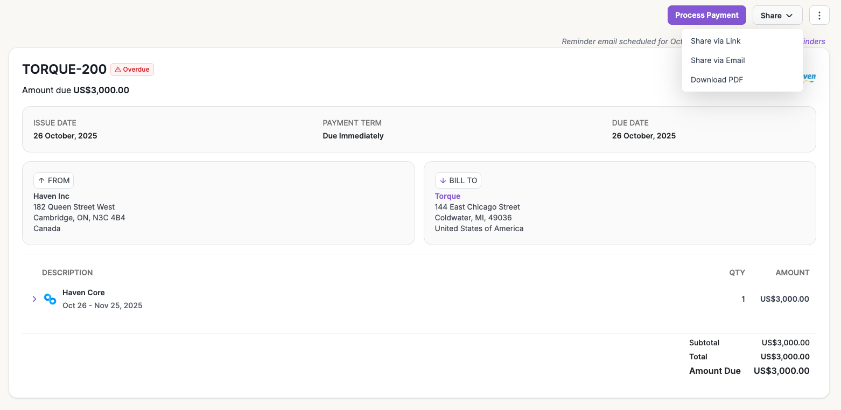841x410 pixels.
Task: Select Download PDF menu entry
Action: pos(717,80)
